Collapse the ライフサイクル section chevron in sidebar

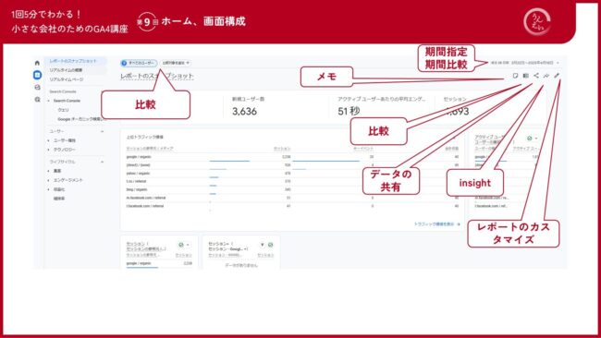coord(103,162)
